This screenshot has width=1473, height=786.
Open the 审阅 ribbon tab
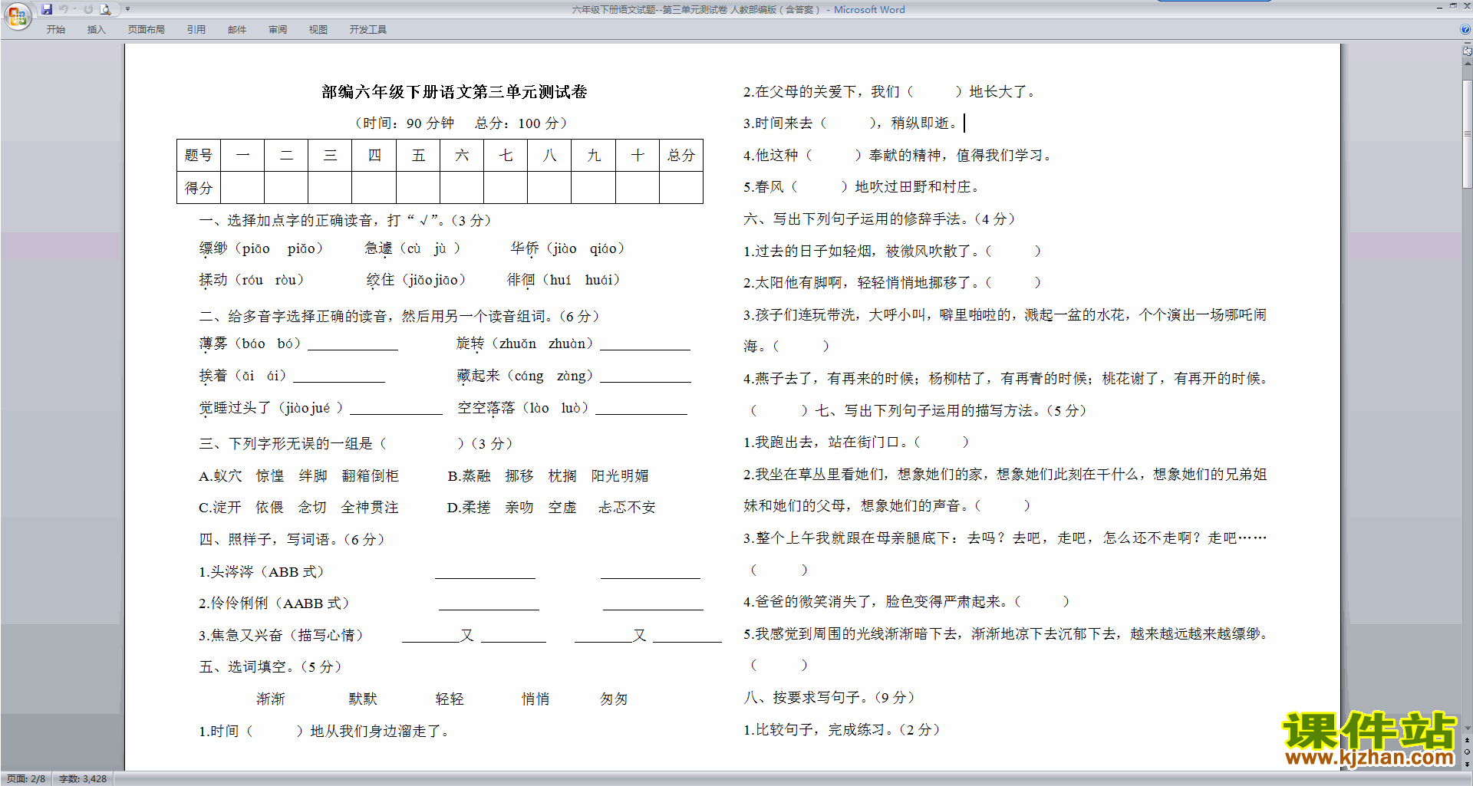pyautogui.click(x=278, y=29)
